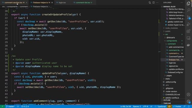This screenshot has width=192, height=108.
Task: Open update-profile.tsx in Explorer
Action: [x=176, y=69]
